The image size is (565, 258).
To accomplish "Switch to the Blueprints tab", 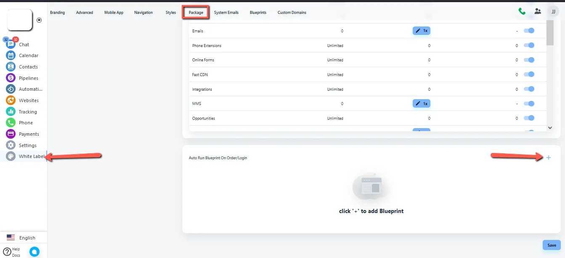I will click(258, 13).
